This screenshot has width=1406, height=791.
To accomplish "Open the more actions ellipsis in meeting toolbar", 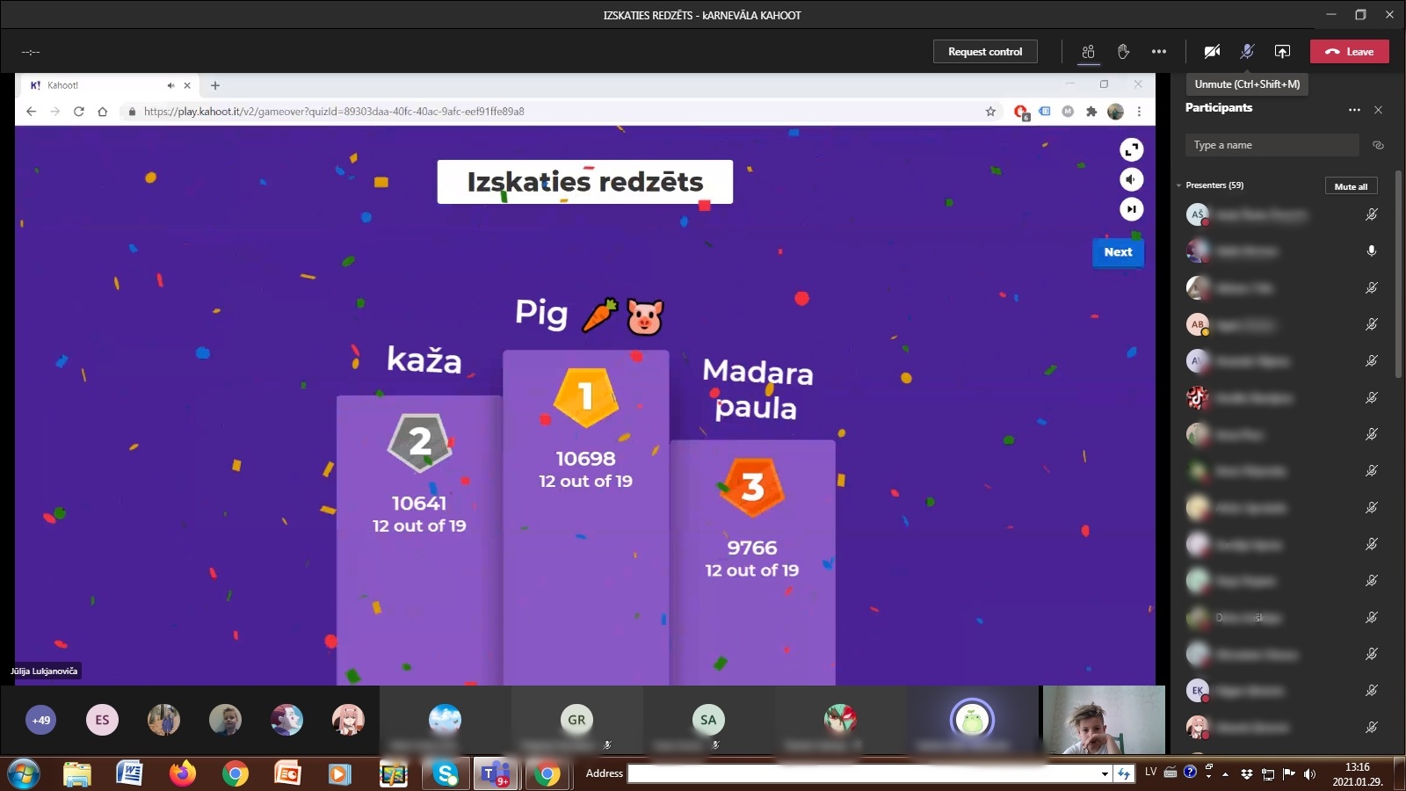I will (x=1159, y=52).
